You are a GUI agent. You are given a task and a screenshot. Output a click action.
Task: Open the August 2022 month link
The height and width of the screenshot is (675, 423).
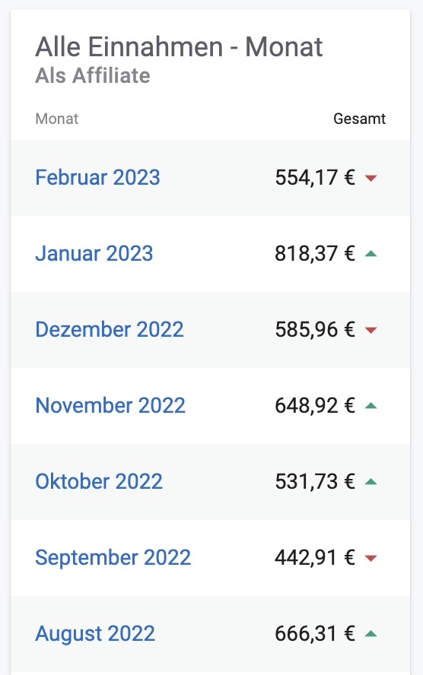point(95,634)
